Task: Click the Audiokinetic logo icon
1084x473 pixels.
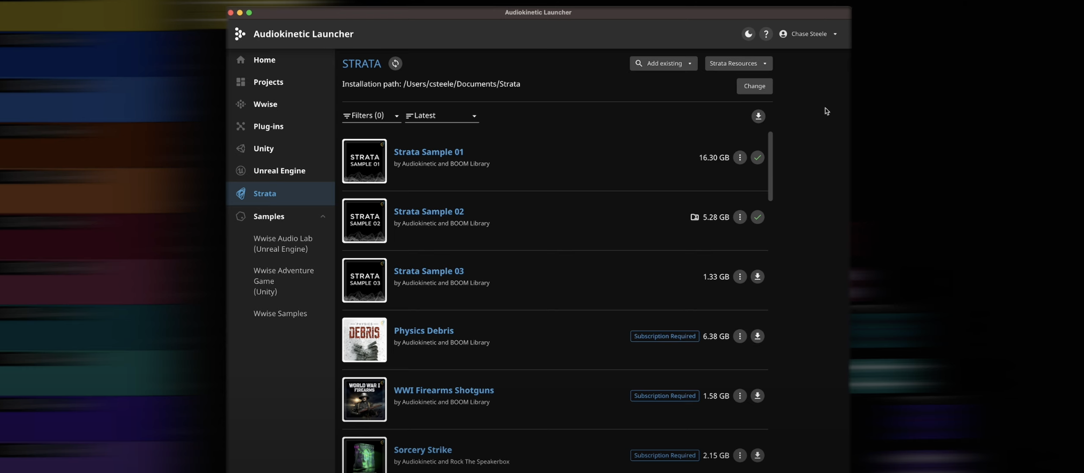Action: (240, 34)
